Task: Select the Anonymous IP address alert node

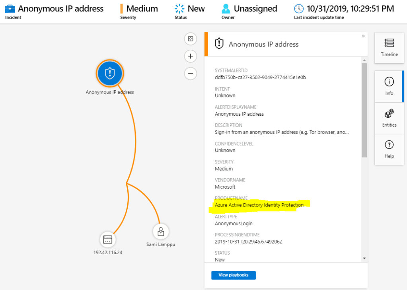Action: [x=110, y=73]
